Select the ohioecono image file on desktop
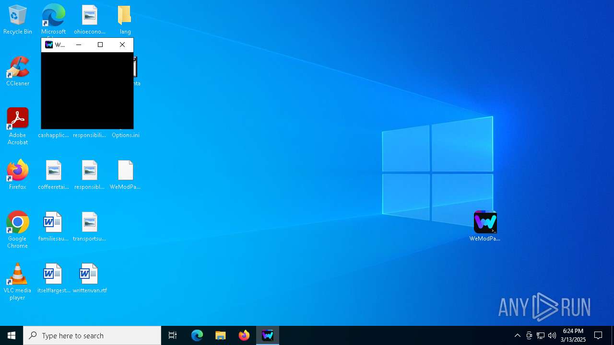This screenshot has height=345, width=614. (x=89, y=19)
